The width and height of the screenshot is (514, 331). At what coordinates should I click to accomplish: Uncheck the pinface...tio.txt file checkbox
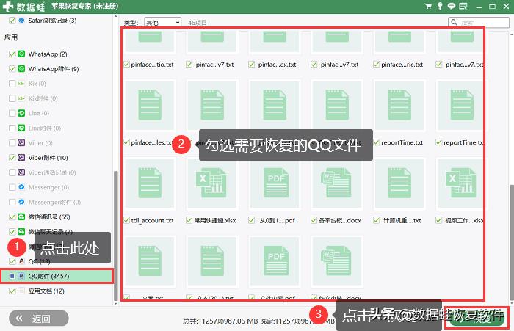[126, 65]
